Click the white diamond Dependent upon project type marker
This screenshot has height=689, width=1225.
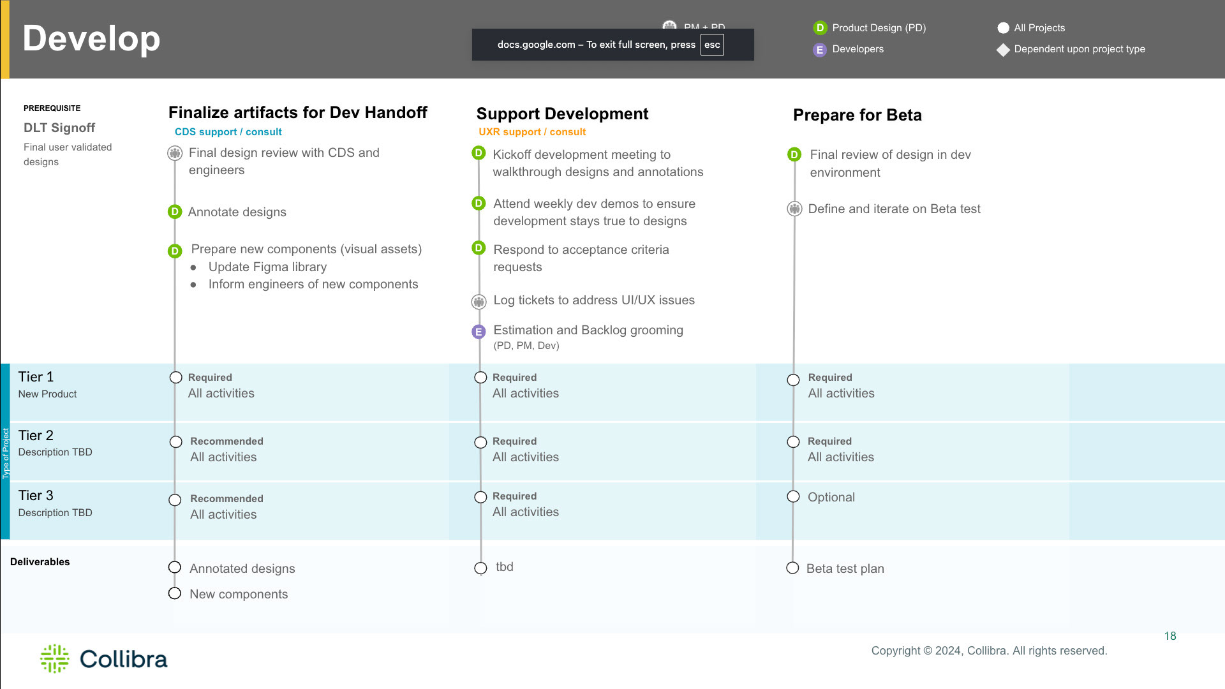(1003, 50)
